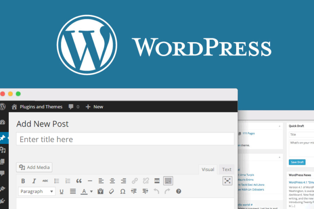This screenshot has height=209, width=314.
Task: Align text left
Action: [x=101, y=181]
